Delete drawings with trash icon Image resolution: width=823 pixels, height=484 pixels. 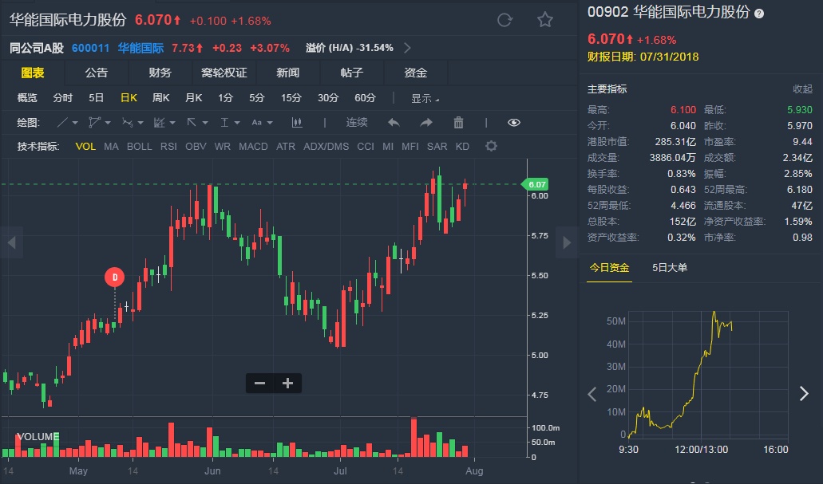pos(458,122)
